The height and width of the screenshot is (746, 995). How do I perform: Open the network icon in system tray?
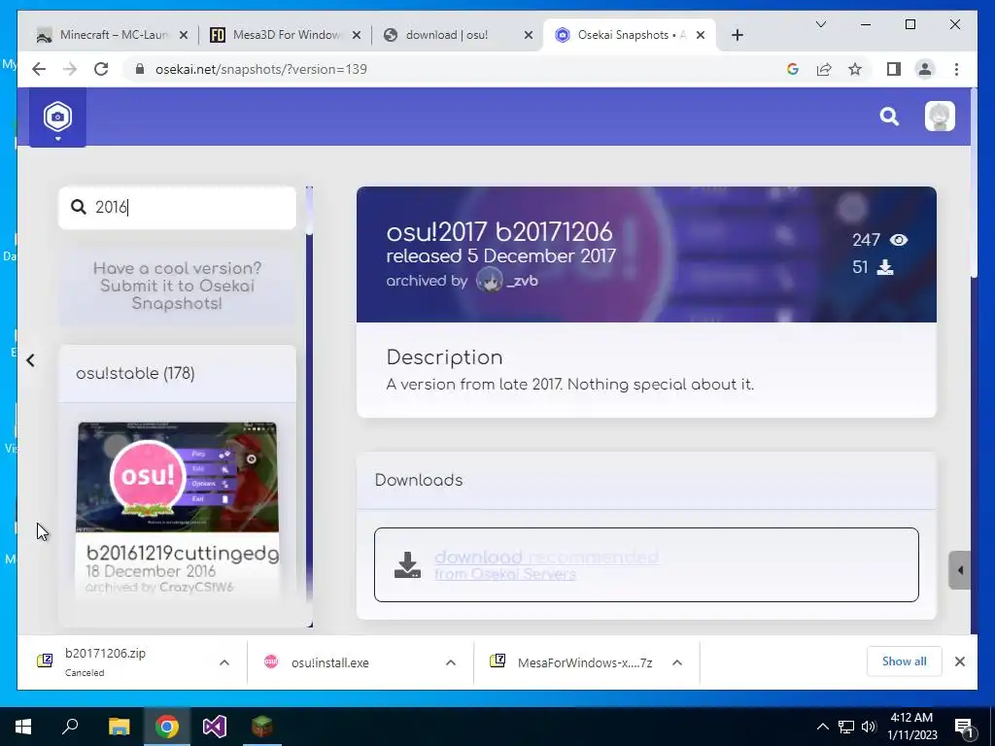pos(846,727)
